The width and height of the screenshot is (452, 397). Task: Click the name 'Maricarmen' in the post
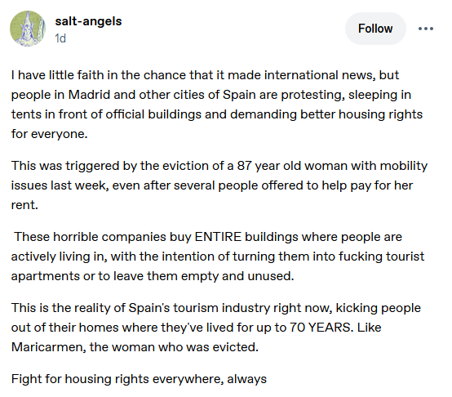[x=48, y=347]
